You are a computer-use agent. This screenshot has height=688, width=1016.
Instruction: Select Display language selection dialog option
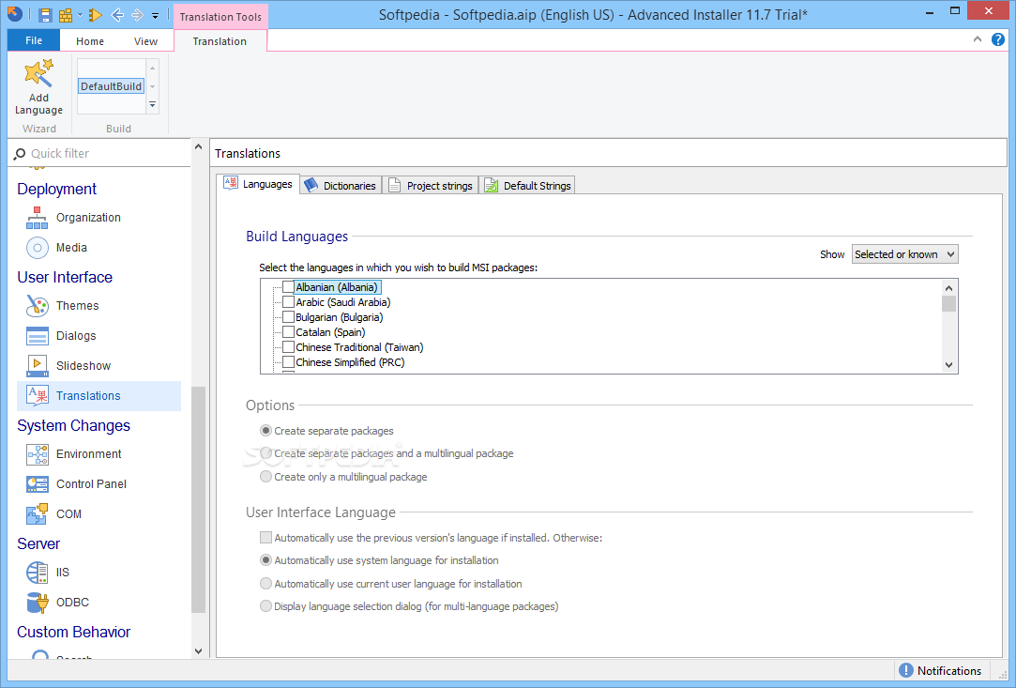pos(265,606)
